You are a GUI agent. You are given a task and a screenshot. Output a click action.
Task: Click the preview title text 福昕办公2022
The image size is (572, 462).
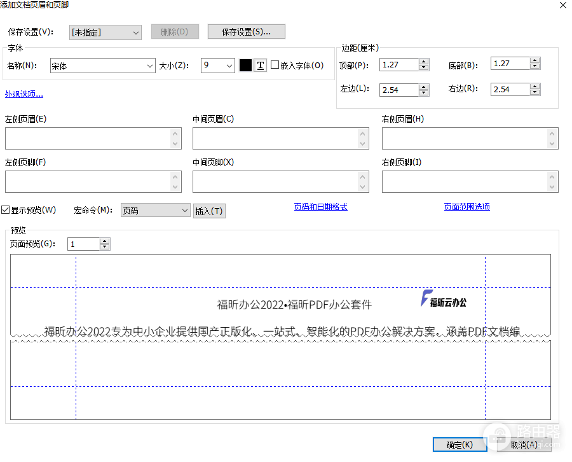250,305
